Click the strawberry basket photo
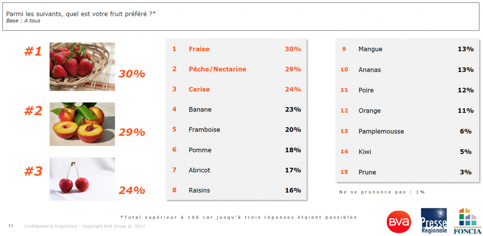Viewport: 483px width, 236px height. point(82,66)
